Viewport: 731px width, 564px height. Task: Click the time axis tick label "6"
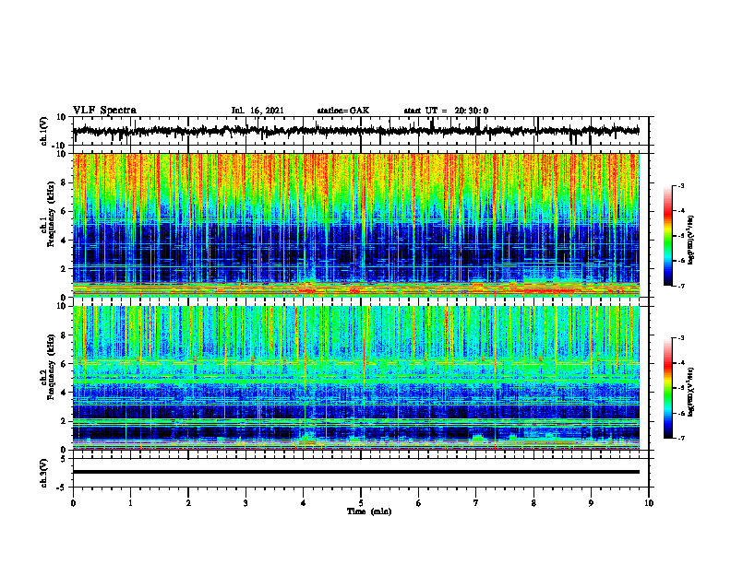pos(419,503)
